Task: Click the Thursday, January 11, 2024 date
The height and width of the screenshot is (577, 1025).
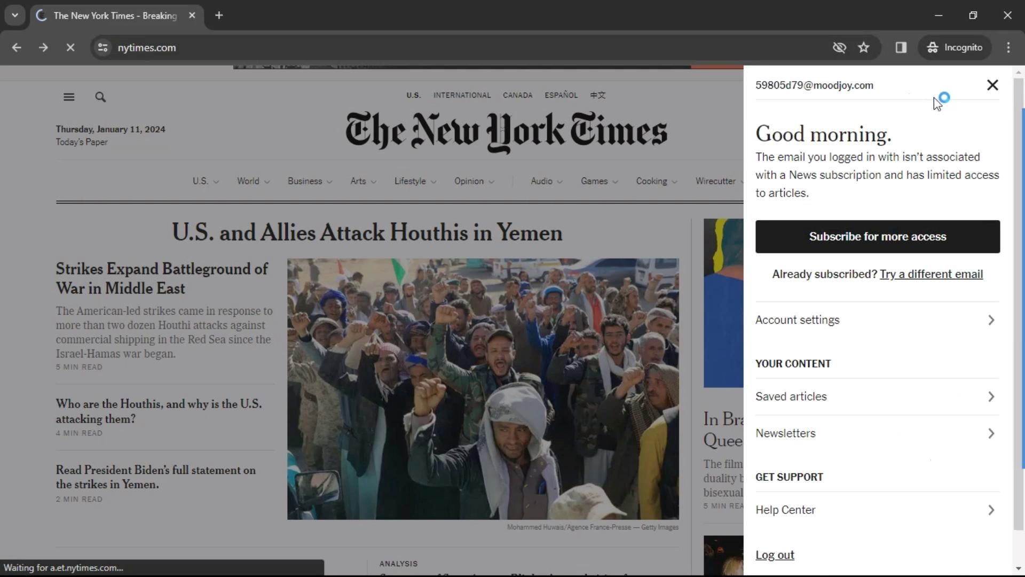Action: tap(111, 129)
